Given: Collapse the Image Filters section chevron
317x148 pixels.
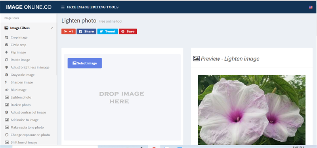Looking at the screenshot, I should coord(52,28).
